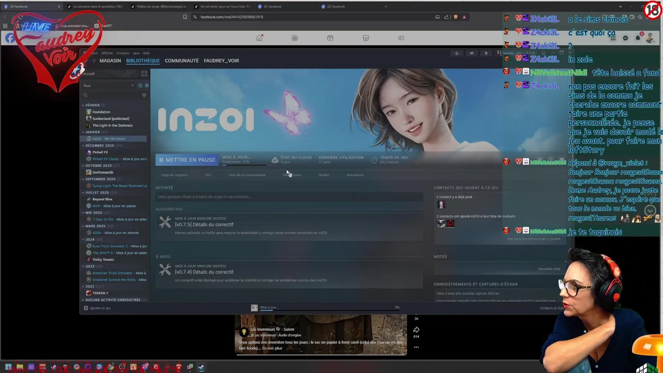Viewport: 663px width, 373px height.
Task: Open the library advanced filter icon
Action: pos(144,95)
